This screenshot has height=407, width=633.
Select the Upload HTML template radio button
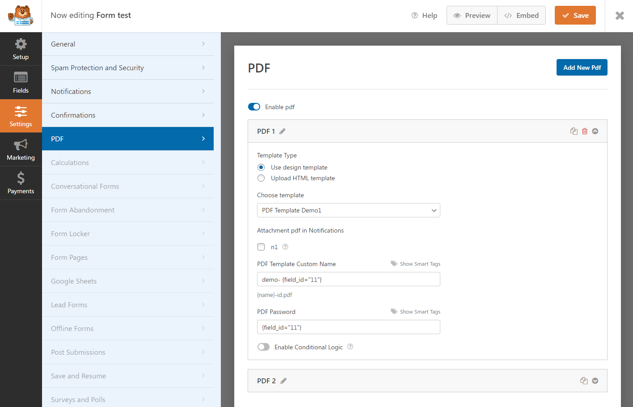(261, 178)
